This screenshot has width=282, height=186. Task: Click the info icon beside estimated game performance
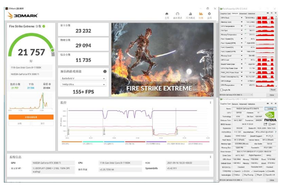point(105,71)
